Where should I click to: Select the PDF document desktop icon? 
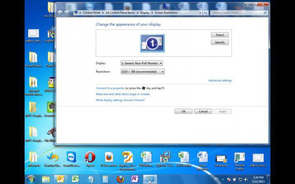[x=127, y=161]
